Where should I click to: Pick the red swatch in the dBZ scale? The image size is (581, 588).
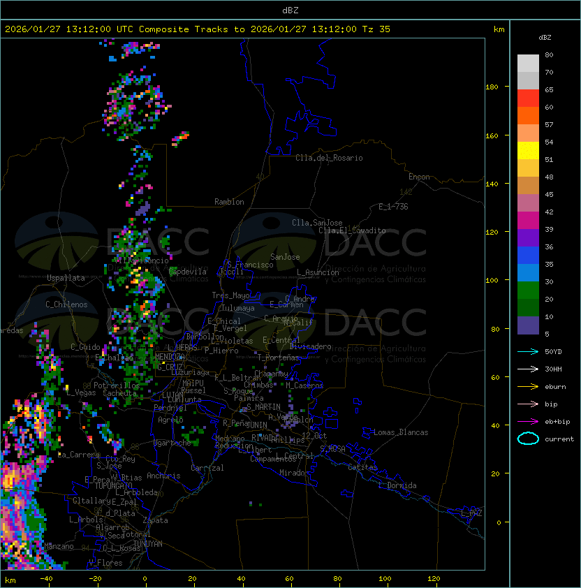[528, 98]
